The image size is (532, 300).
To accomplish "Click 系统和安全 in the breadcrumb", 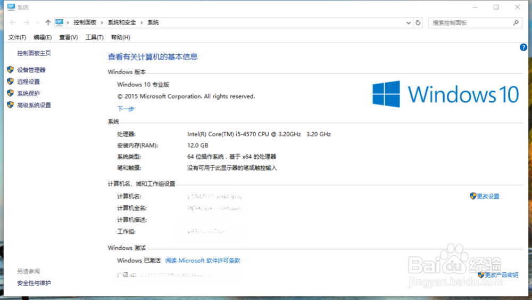I will [x=122, y=22].
